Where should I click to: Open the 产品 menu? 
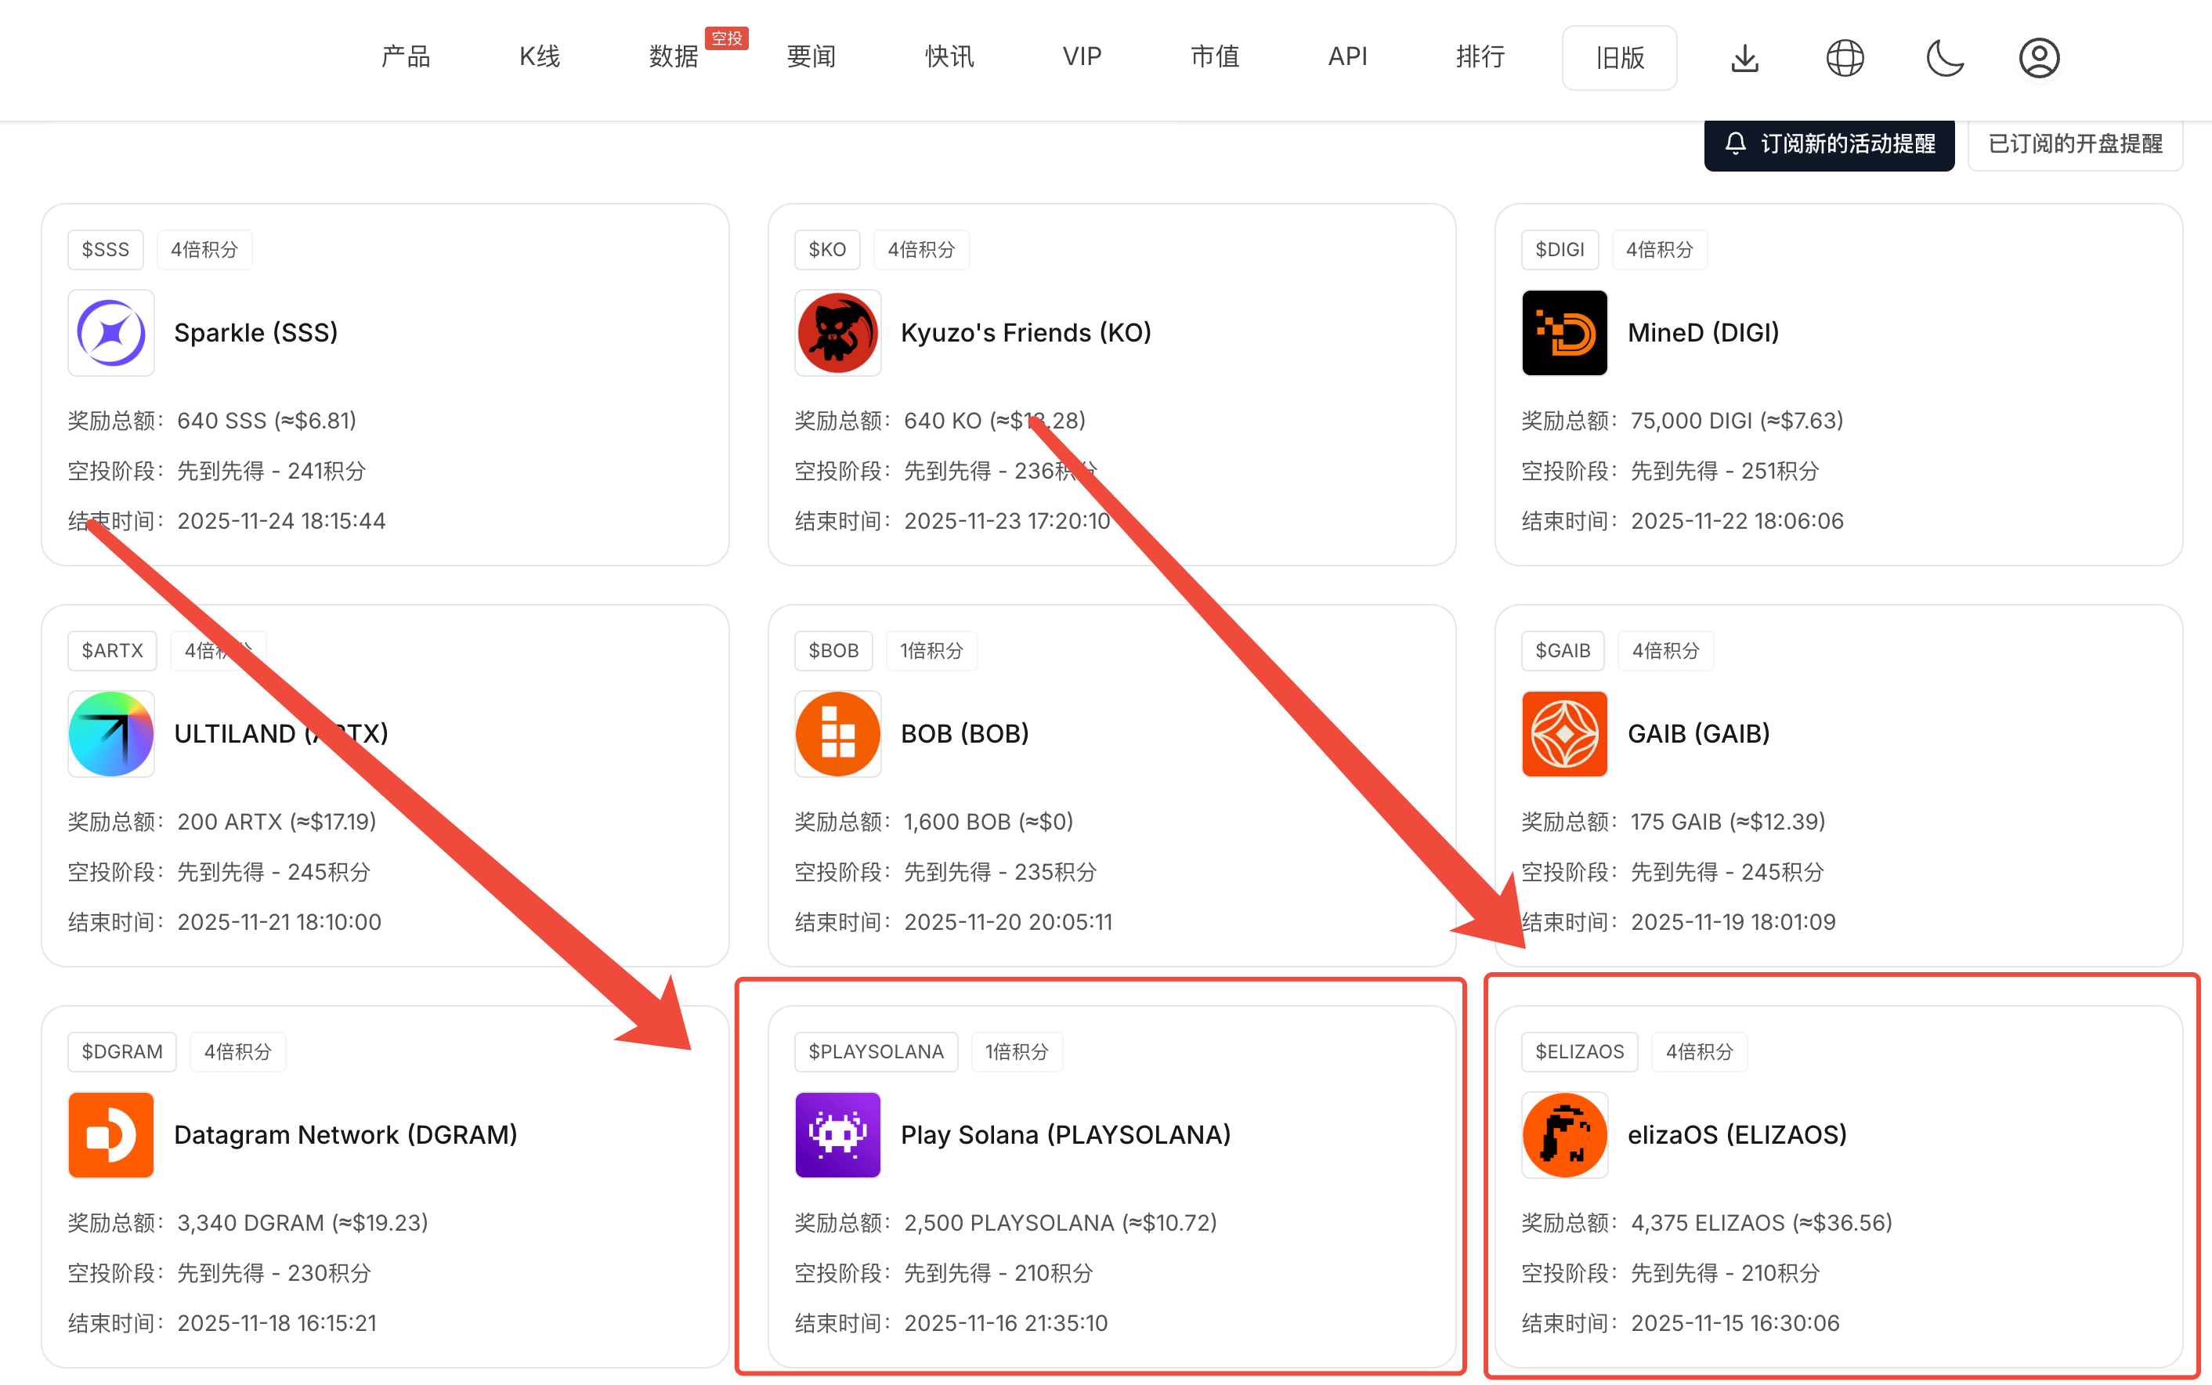point(406,56)
